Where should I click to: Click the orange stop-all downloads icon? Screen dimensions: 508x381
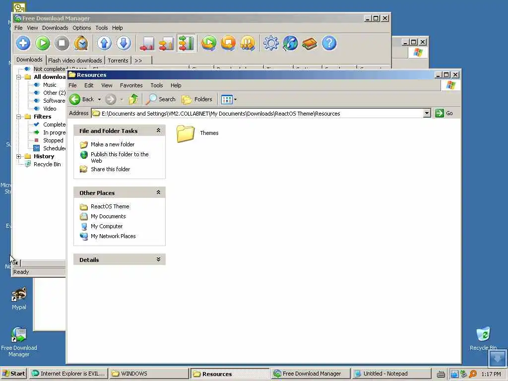point(228,43)
